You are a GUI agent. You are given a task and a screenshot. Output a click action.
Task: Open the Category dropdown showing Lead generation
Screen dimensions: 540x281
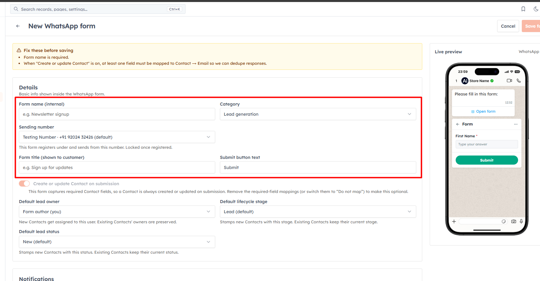[x=318, y=114]
